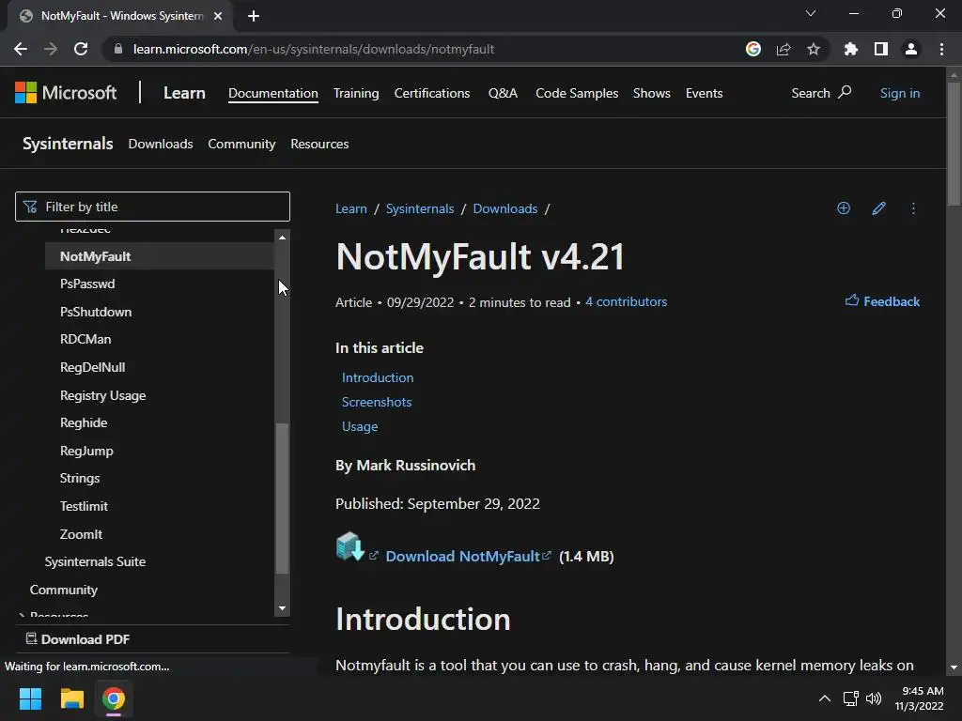This screenshot has width=962, height=721.
Task: Open Registry Usage in the sidebar
Action: (x=102, y=395)
